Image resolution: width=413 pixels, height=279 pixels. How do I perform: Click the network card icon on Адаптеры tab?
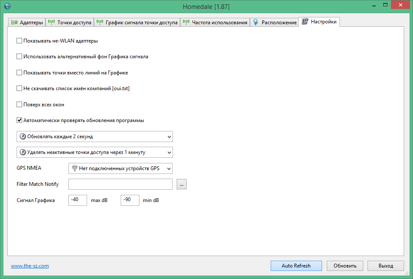click(x=14, y=23)
